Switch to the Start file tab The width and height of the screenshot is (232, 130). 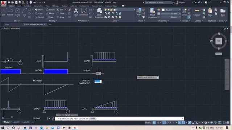pyautogui.click(x=7, y=25)
